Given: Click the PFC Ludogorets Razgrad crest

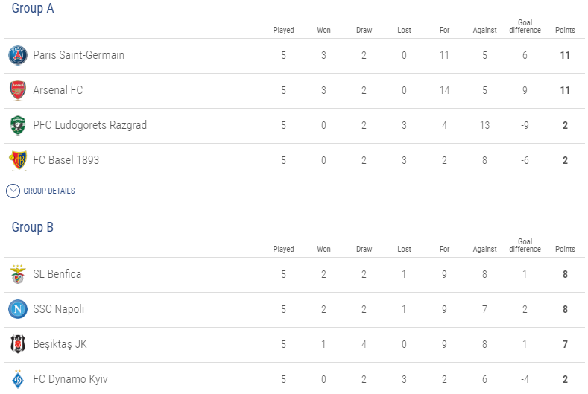Looking at the screenshot, I should pyautogui.click(x=18, y=125).
